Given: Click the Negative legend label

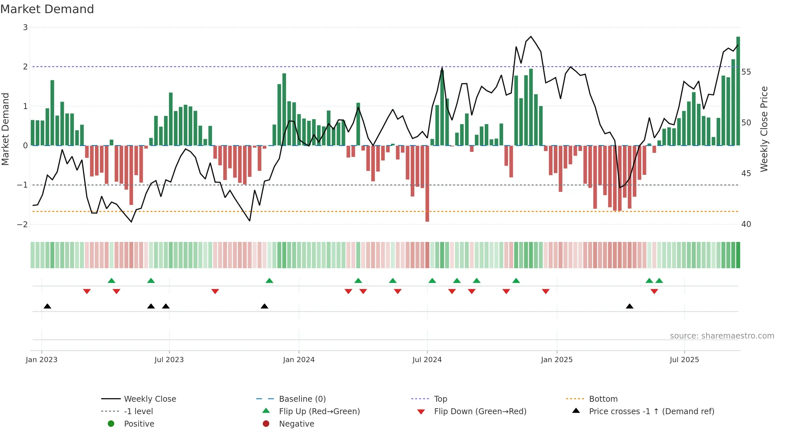Looking at the screenshot, I should pos(297,424).
